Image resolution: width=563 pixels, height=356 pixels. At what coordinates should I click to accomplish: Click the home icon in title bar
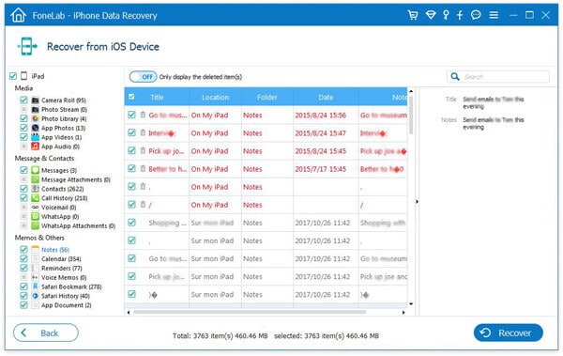18,15
